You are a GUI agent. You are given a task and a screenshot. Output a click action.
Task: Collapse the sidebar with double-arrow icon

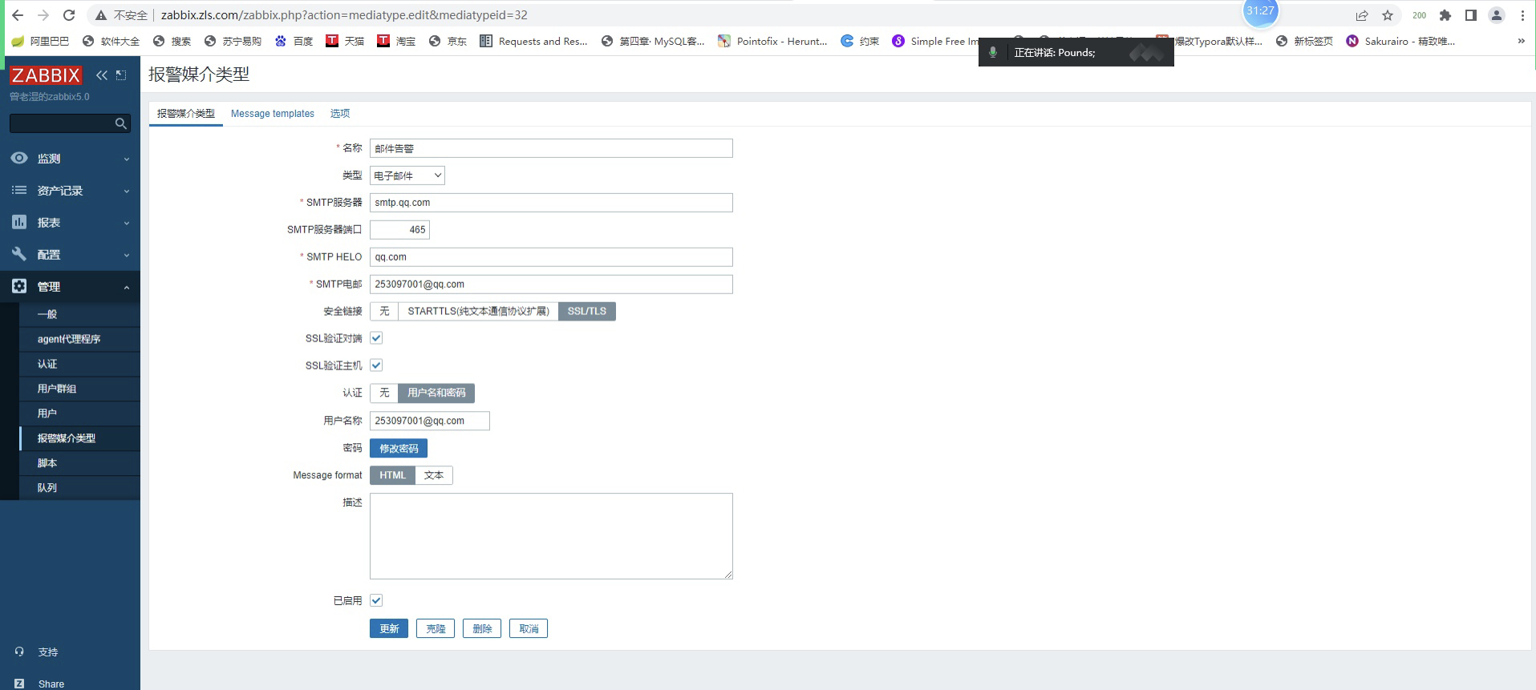(101, 75)
